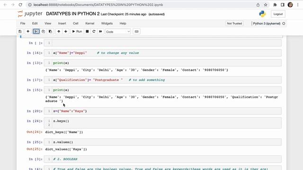This screenshot has height=170, width=303.
Task: Select the z.keys() cell
Action: point(162,123)
